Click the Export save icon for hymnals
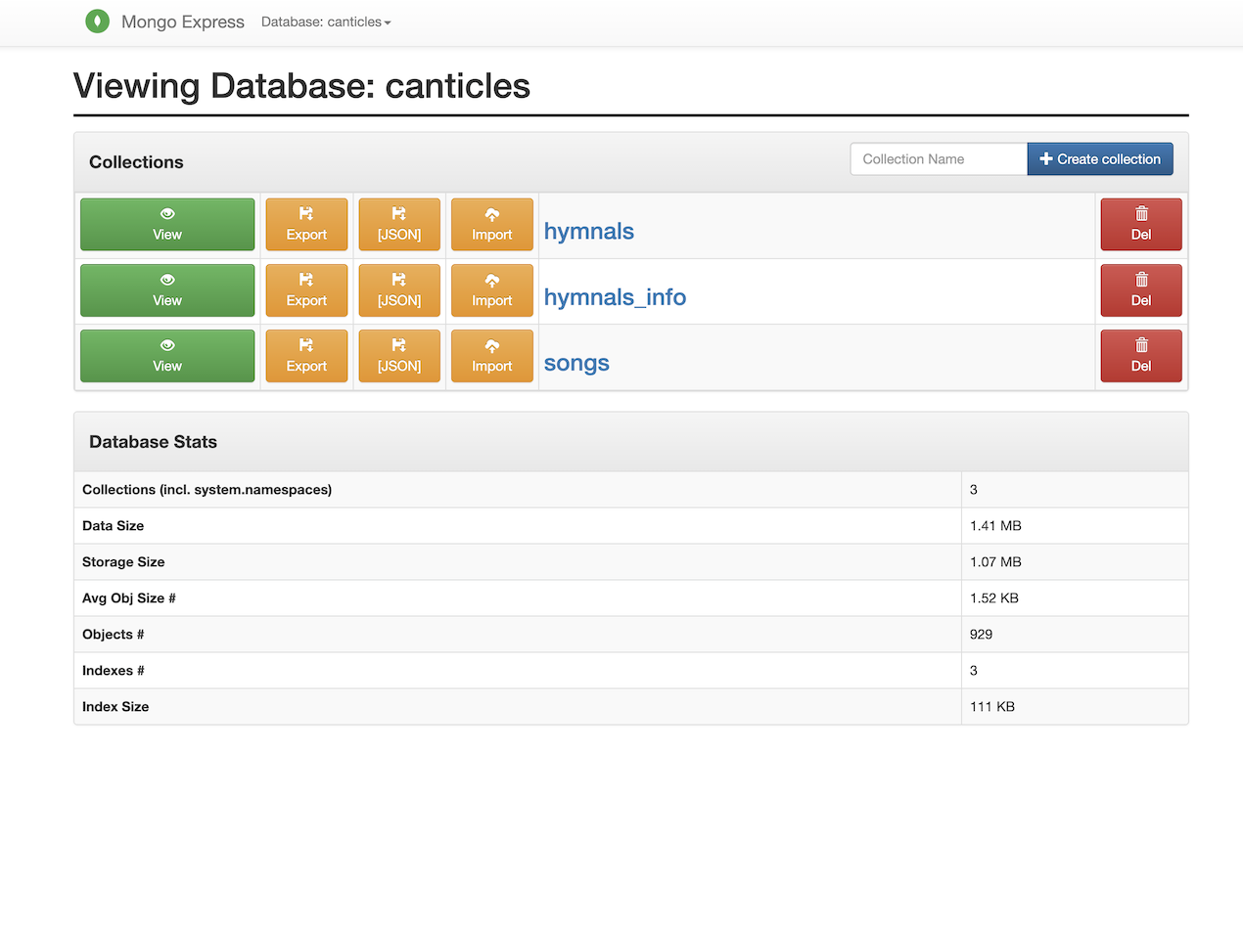Viewport: 1243px width, 929px height. point(306,213)
